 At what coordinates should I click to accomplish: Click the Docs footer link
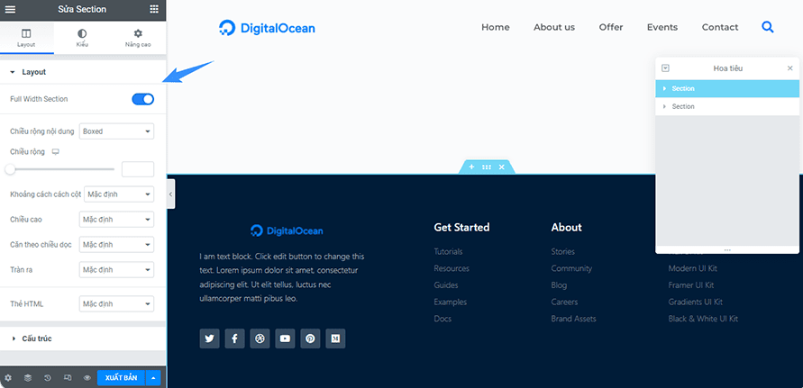point(443,319)
